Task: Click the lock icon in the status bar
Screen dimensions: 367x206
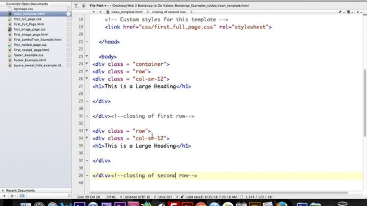Action: coord(182,197)
